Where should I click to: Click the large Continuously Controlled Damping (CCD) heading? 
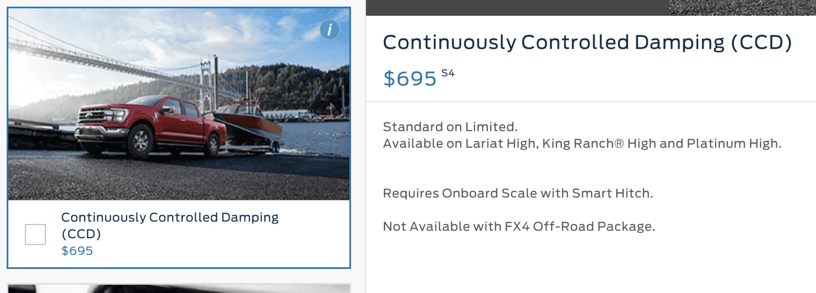coord(587,42)
